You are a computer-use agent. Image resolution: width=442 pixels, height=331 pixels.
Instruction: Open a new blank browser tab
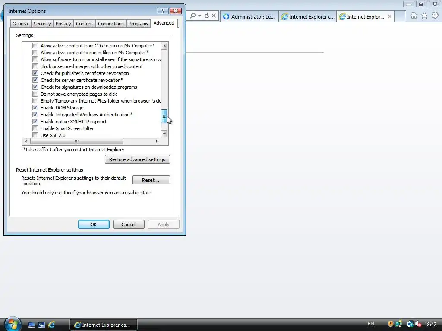point(400,17)
